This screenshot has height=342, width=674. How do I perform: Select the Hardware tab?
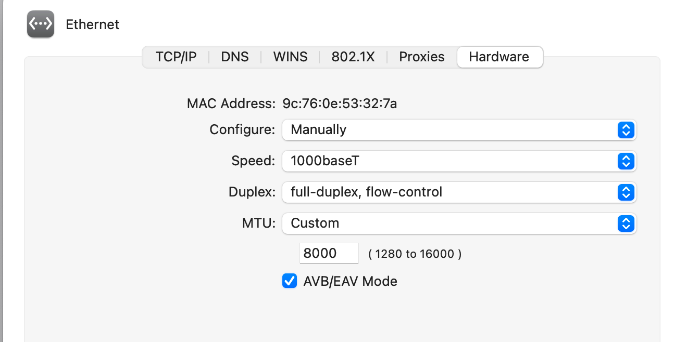coord(499,57)
